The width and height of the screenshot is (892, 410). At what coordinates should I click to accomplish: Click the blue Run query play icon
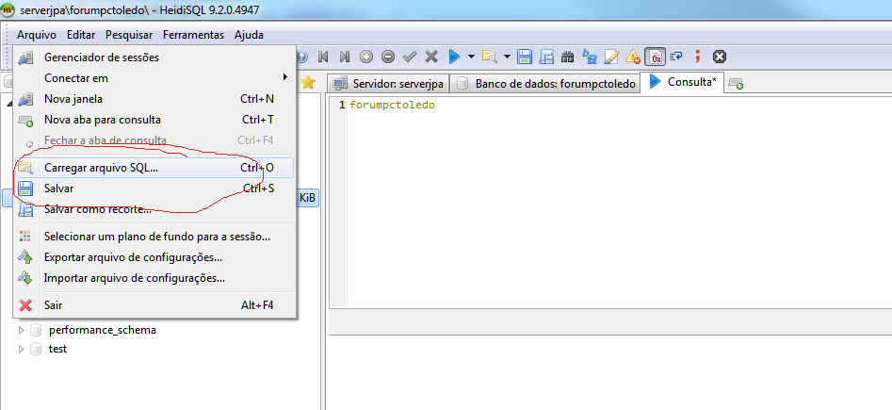click(x=454, y=57)
